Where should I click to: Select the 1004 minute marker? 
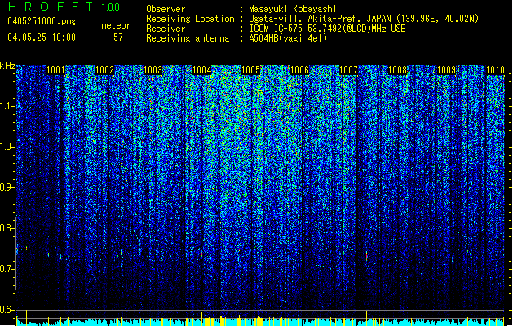click(202, 70)
